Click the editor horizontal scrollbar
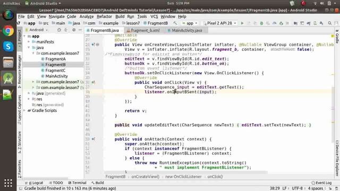Image resolution: width=340 pixels, height=191 pixels. pos(185,172)
